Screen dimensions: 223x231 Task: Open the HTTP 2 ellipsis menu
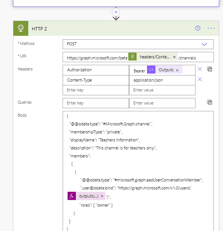[x=211, y=28]
